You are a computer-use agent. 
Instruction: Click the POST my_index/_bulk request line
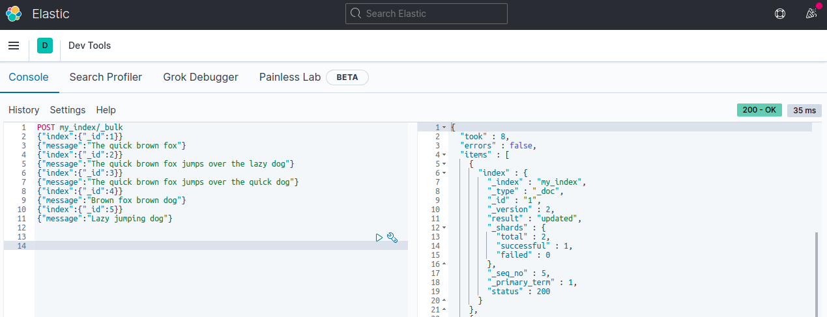[x=80, y=128]
